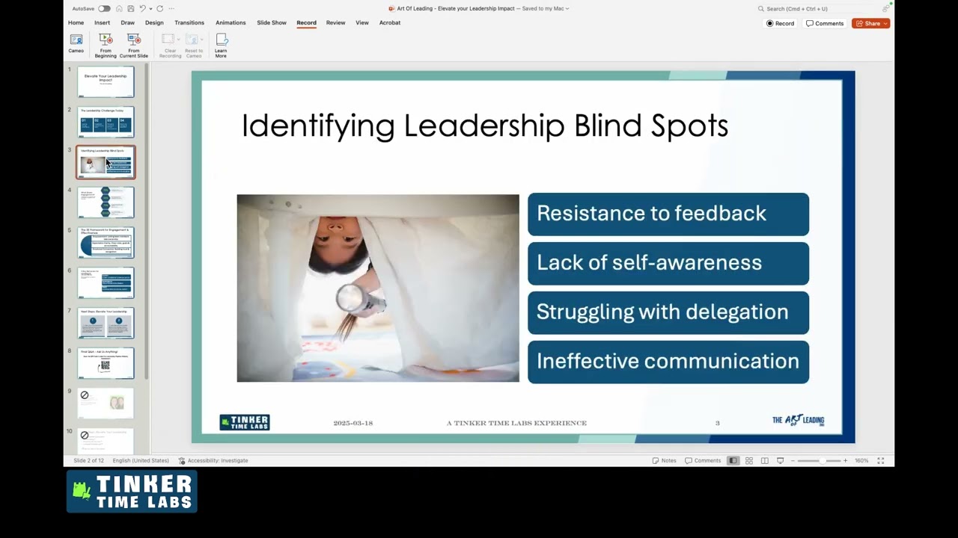958x538 pixels.
Task: Open the Draw ribbon tab
Action: (128, 22)
